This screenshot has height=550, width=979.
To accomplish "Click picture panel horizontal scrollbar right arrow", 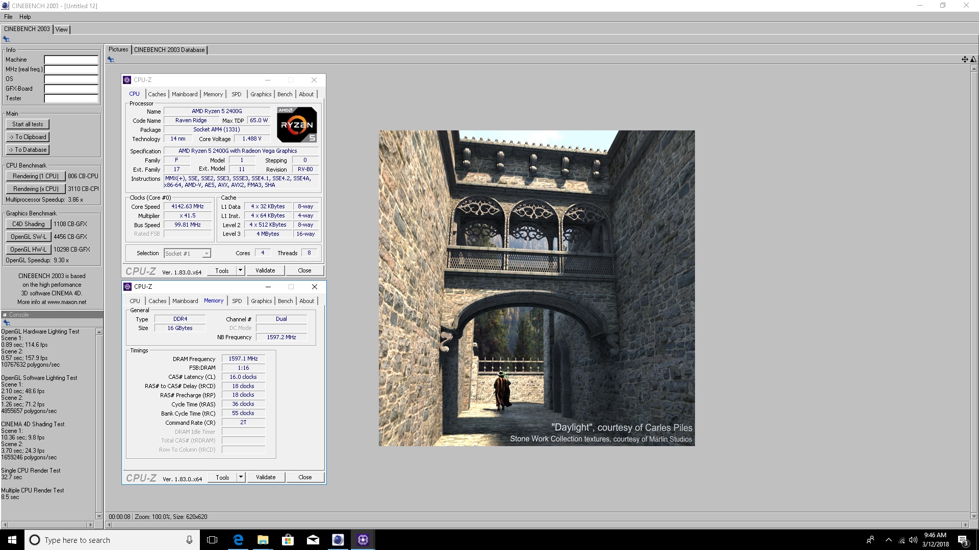I will pyautogui.click(x=965, y=525).
